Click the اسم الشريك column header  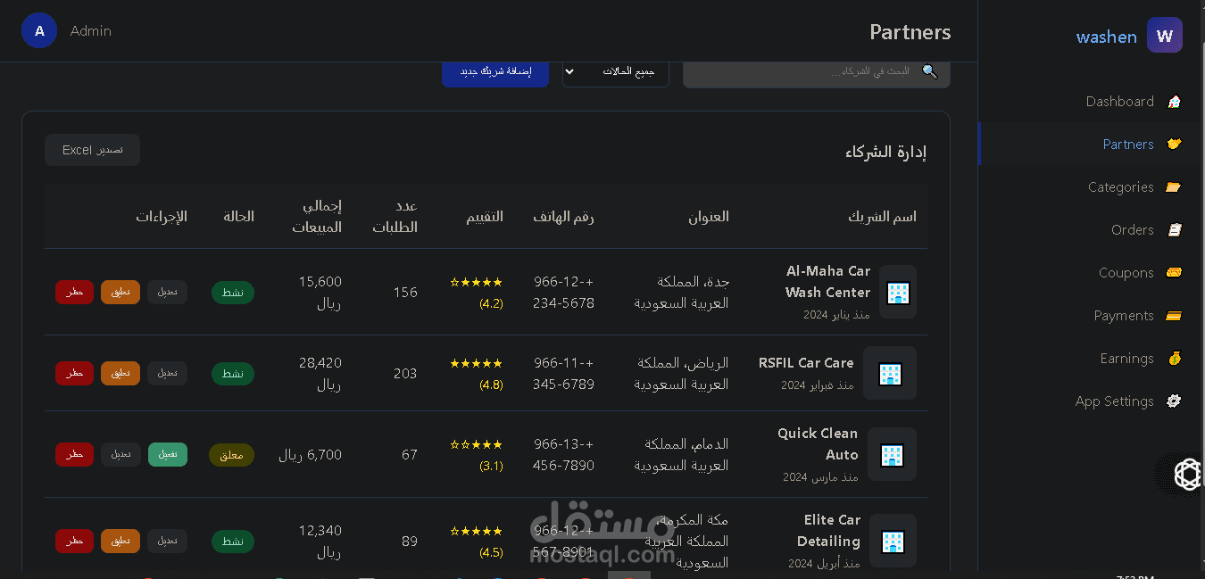[x=882, y=216]
